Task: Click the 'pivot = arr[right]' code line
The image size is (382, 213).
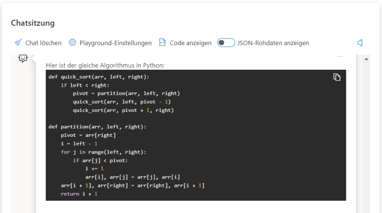Action: [88, 135]
